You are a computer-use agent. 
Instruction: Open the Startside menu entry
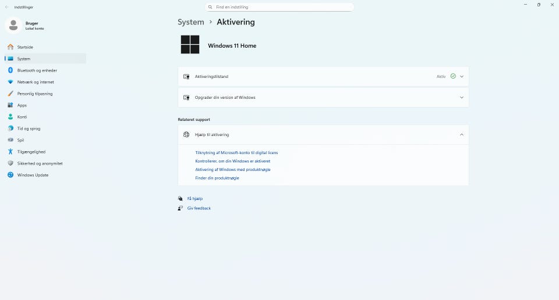(x=45, y=47)
